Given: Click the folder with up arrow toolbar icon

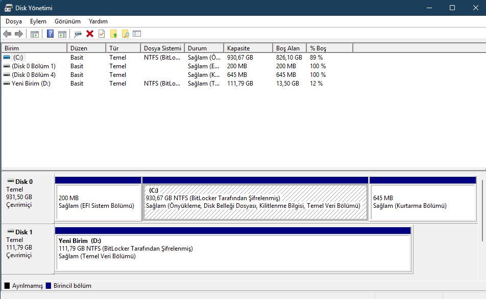Looking at the screenshot, I should pos(114,34).
